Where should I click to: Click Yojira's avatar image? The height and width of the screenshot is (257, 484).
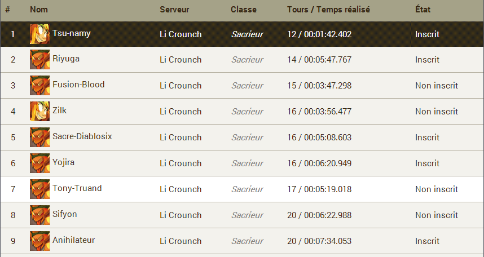click(x=39, y=163)
